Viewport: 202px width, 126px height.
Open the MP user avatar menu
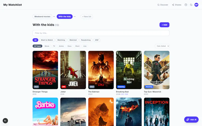196,5
